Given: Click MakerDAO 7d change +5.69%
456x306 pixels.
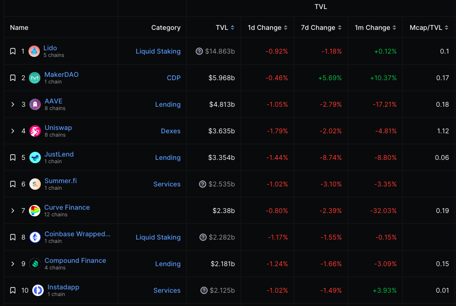Looking at the screenshot, I should pos(330,78).
